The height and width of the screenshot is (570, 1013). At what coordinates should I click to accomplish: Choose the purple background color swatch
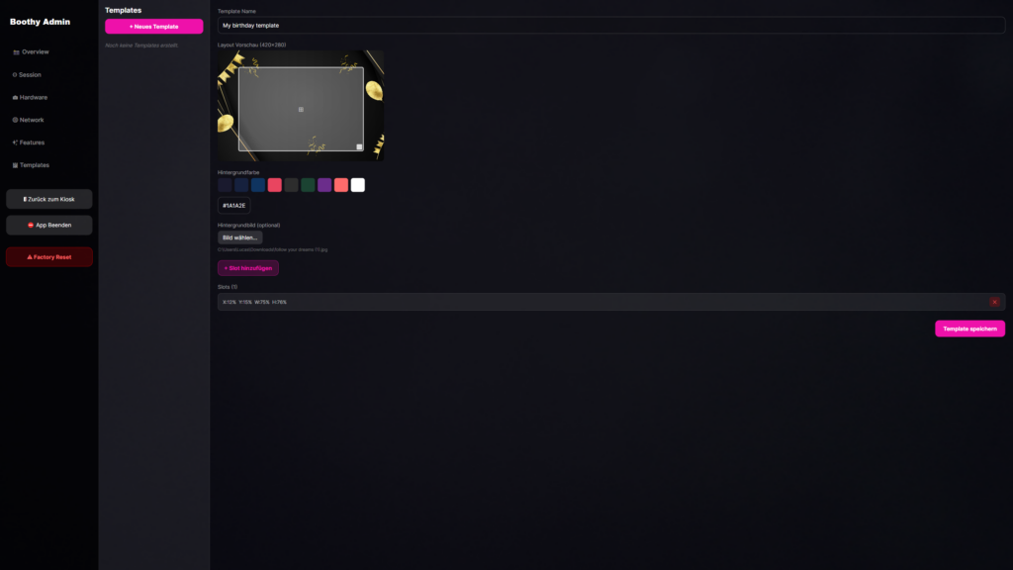tap(324, 185)
